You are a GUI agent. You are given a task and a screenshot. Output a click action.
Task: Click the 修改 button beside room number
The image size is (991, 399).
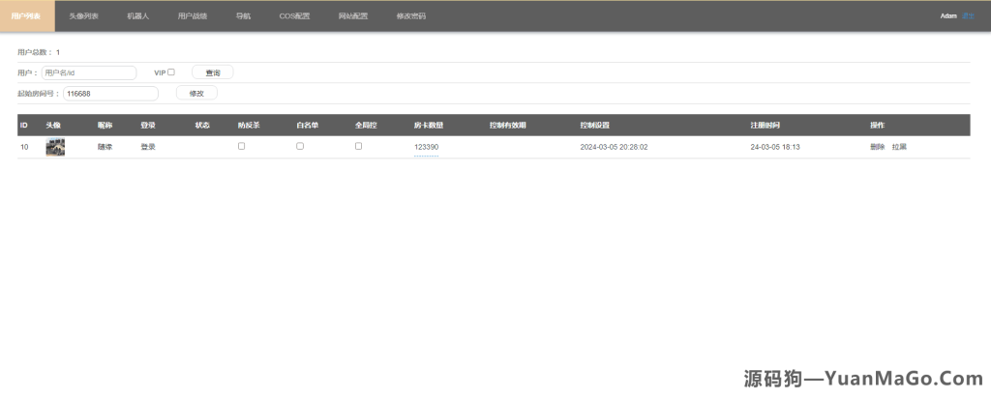pyautogui.click(x=196, y=94)
